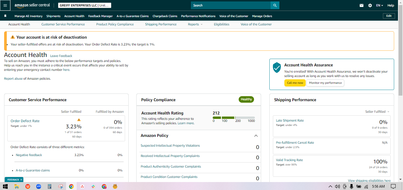Open the messages envelope icon
Viewport: 403px width, 190px height.
tap(361, 5)
